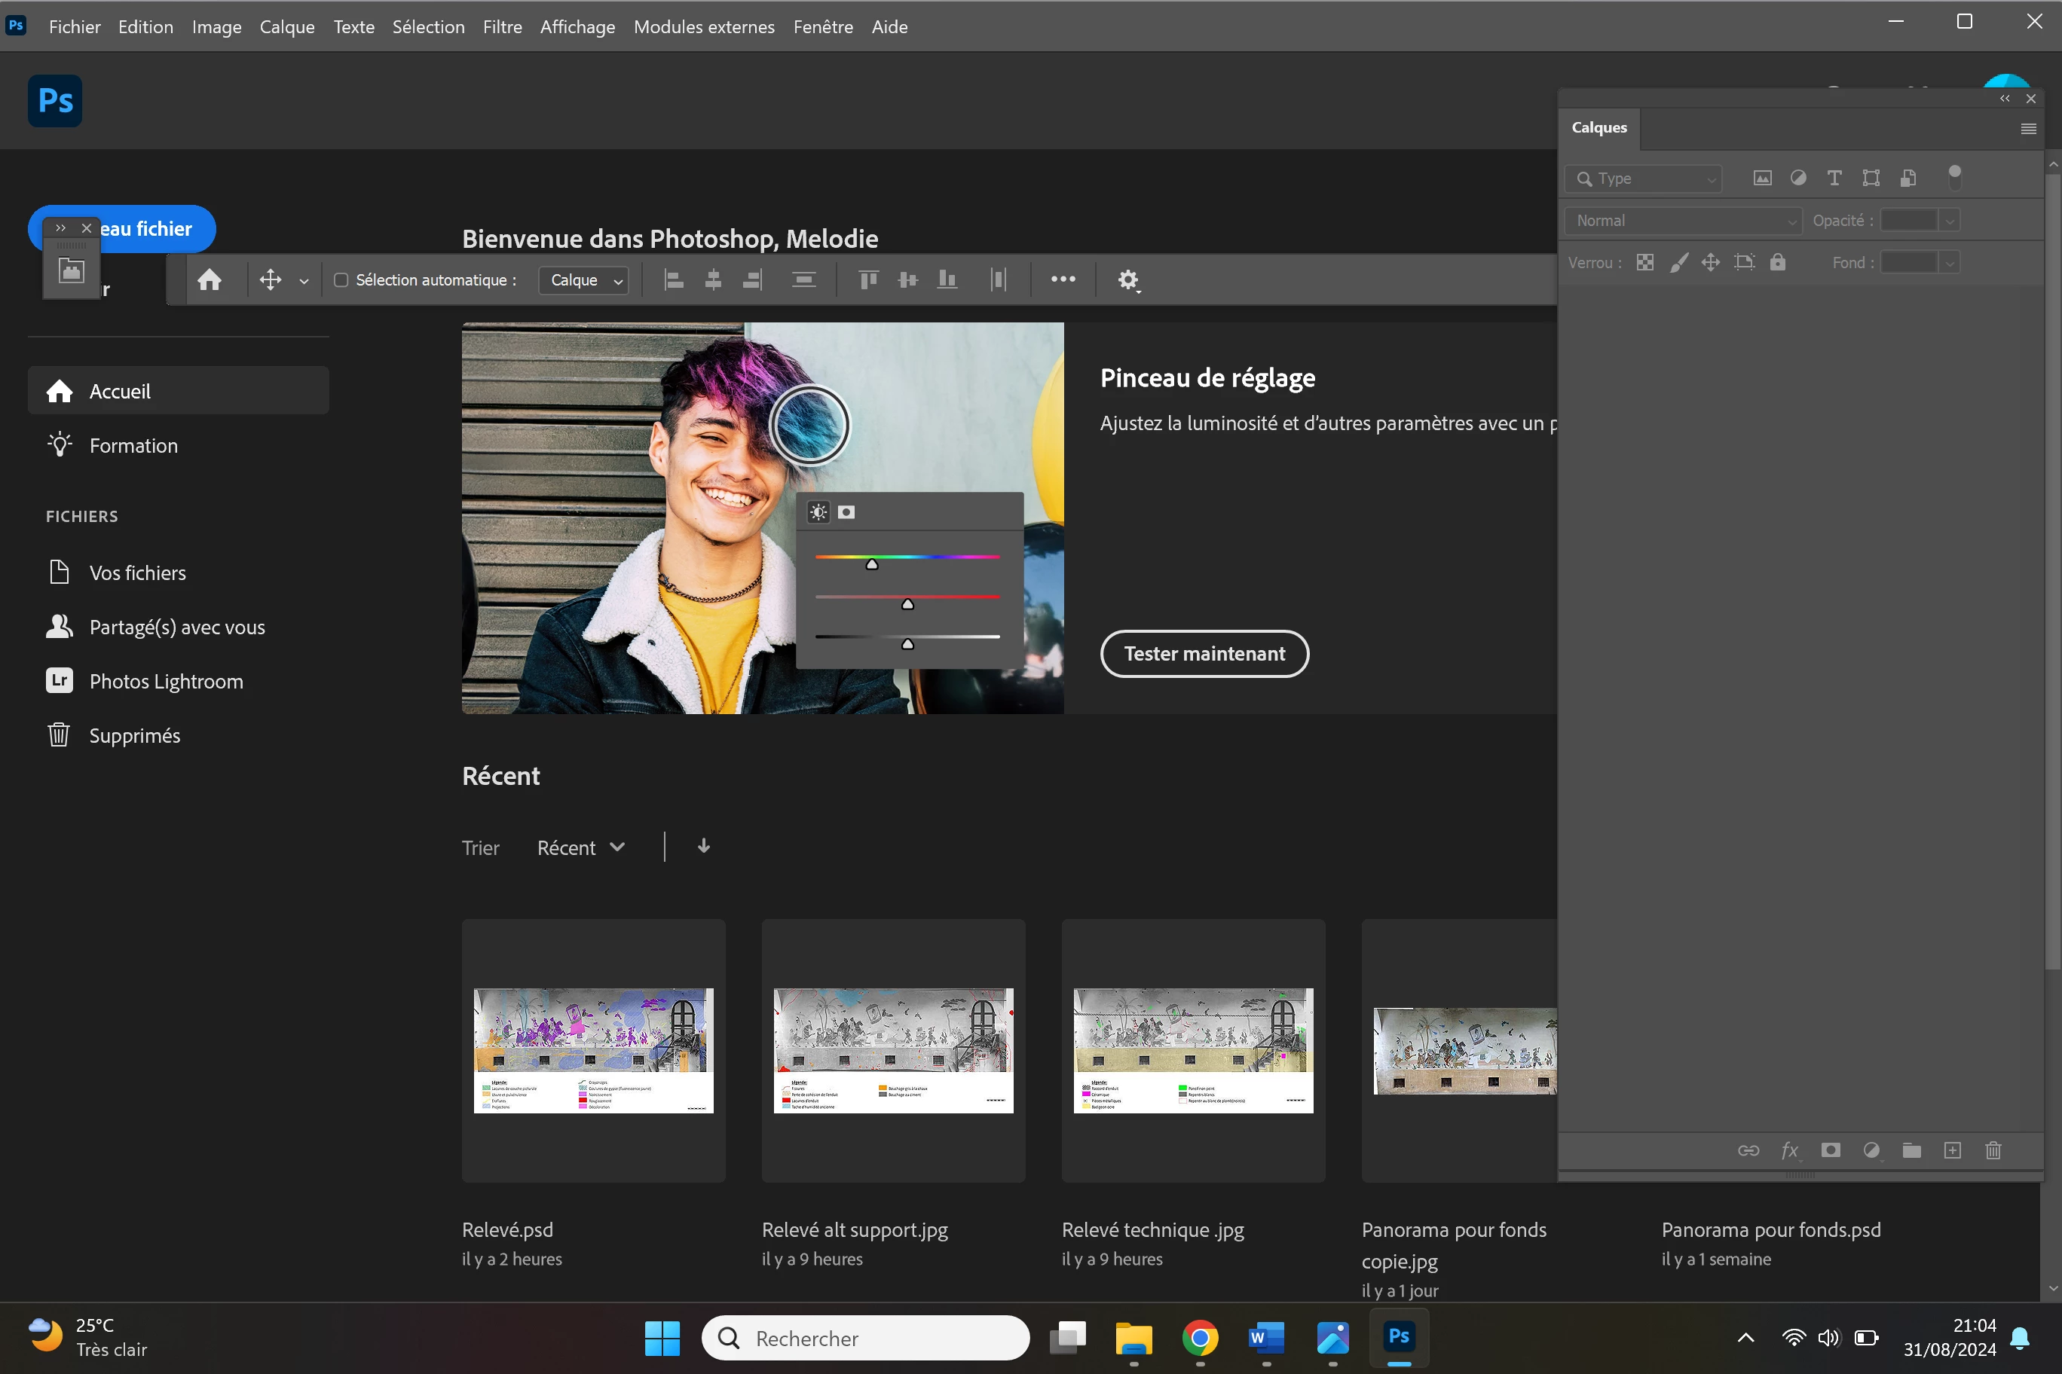Click the lock all layers padlock icon
This screenshot has width=2062, height=1374.
[x=1777, y=262]
